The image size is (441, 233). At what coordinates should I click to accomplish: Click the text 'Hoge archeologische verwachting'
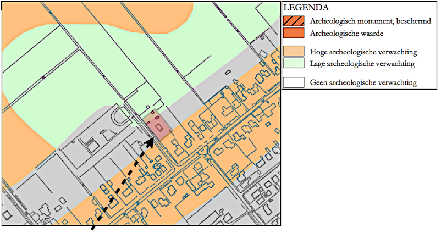click(363, 52)
